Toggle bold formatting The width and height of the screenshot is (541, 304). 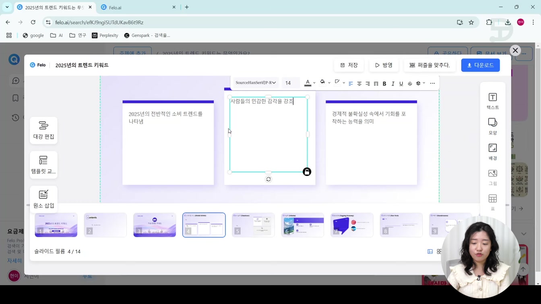click(384, 84)
